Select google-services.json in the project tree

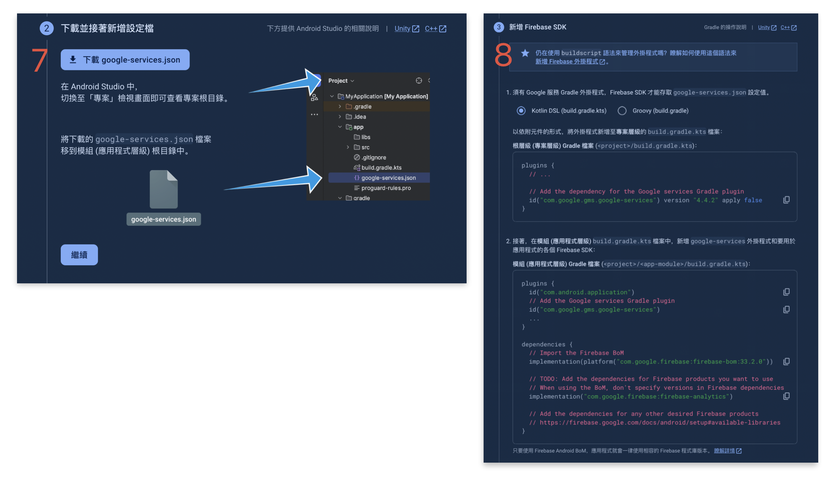(x=388, y=178)
